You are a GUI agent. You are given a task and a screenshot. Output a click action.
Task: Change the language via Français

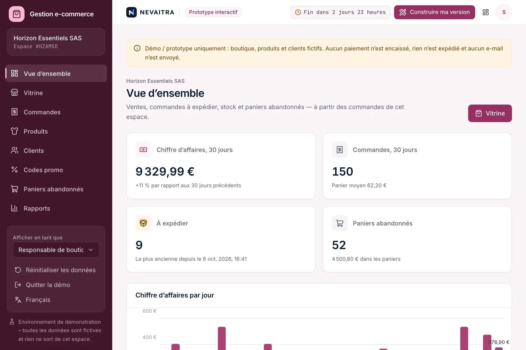(56, 300)
